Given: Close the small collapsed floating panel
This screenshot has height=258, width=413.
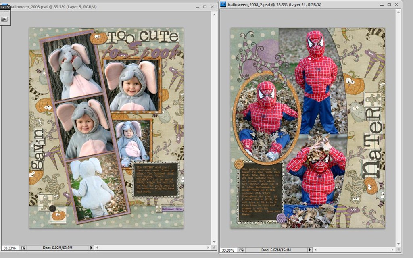Looking at the screenshot, I should [8, 7].
